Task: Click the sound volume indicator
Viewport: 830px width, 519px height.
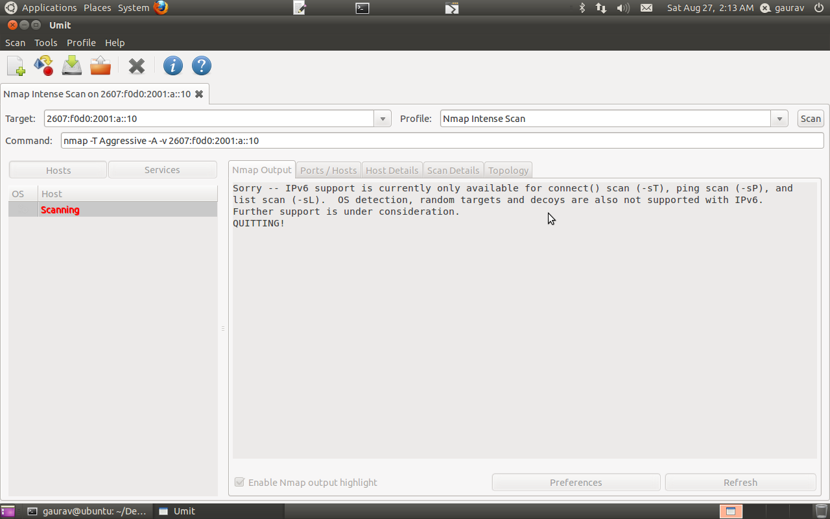Action: pyautogui.click(x=623, y=8)
